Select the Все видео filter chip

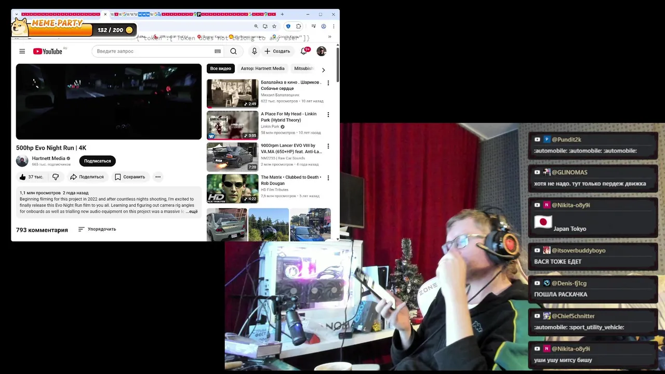[221, 69]
